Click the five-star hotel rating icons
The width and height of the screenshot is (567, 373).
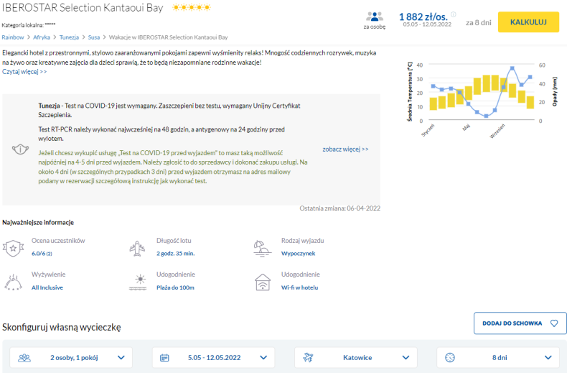pyautogui.click(x=192, y=8)
